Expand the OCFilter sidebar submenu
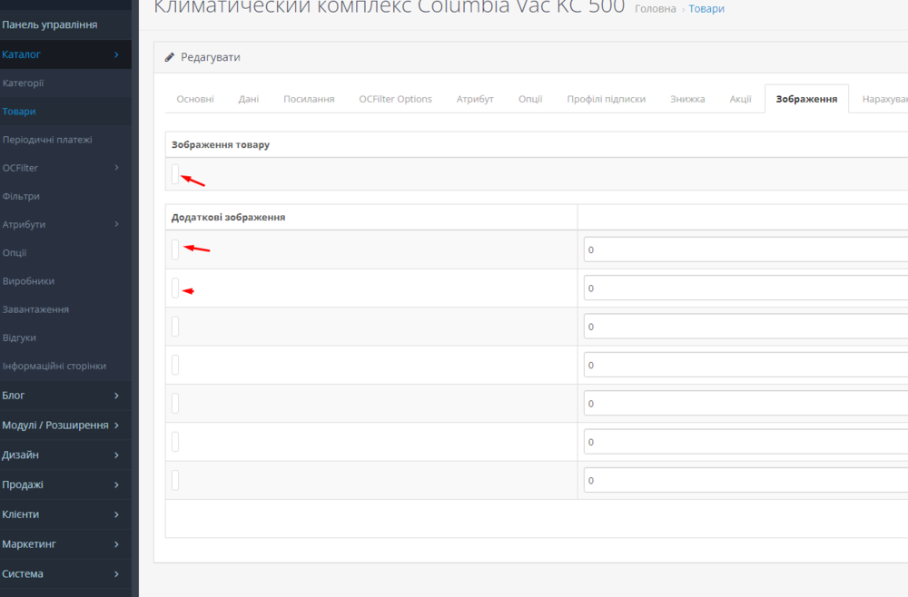Screen dimensions: 908x597 (x=64, y=168)
